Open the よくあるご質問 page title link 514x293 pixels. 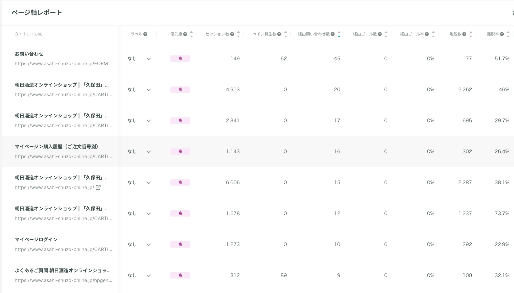62,270
